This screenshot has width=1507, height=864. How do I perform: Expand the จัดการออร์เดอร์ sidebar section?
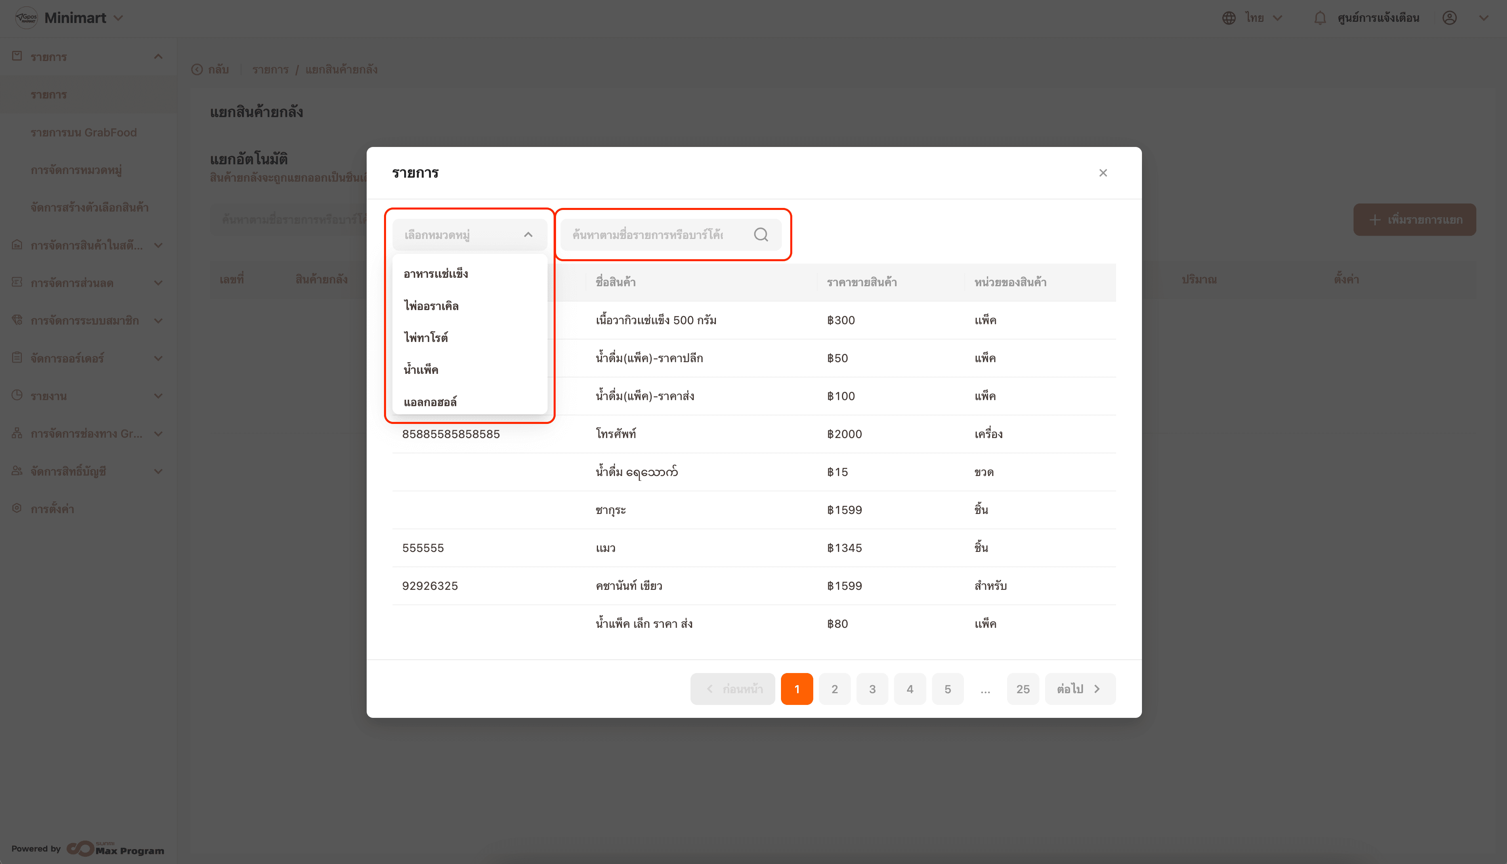158,358
